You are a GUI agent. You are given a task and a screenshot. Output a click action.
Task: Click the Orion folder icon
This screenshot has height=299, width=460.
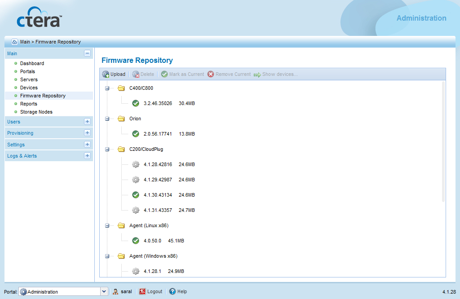tap(121, 119)
